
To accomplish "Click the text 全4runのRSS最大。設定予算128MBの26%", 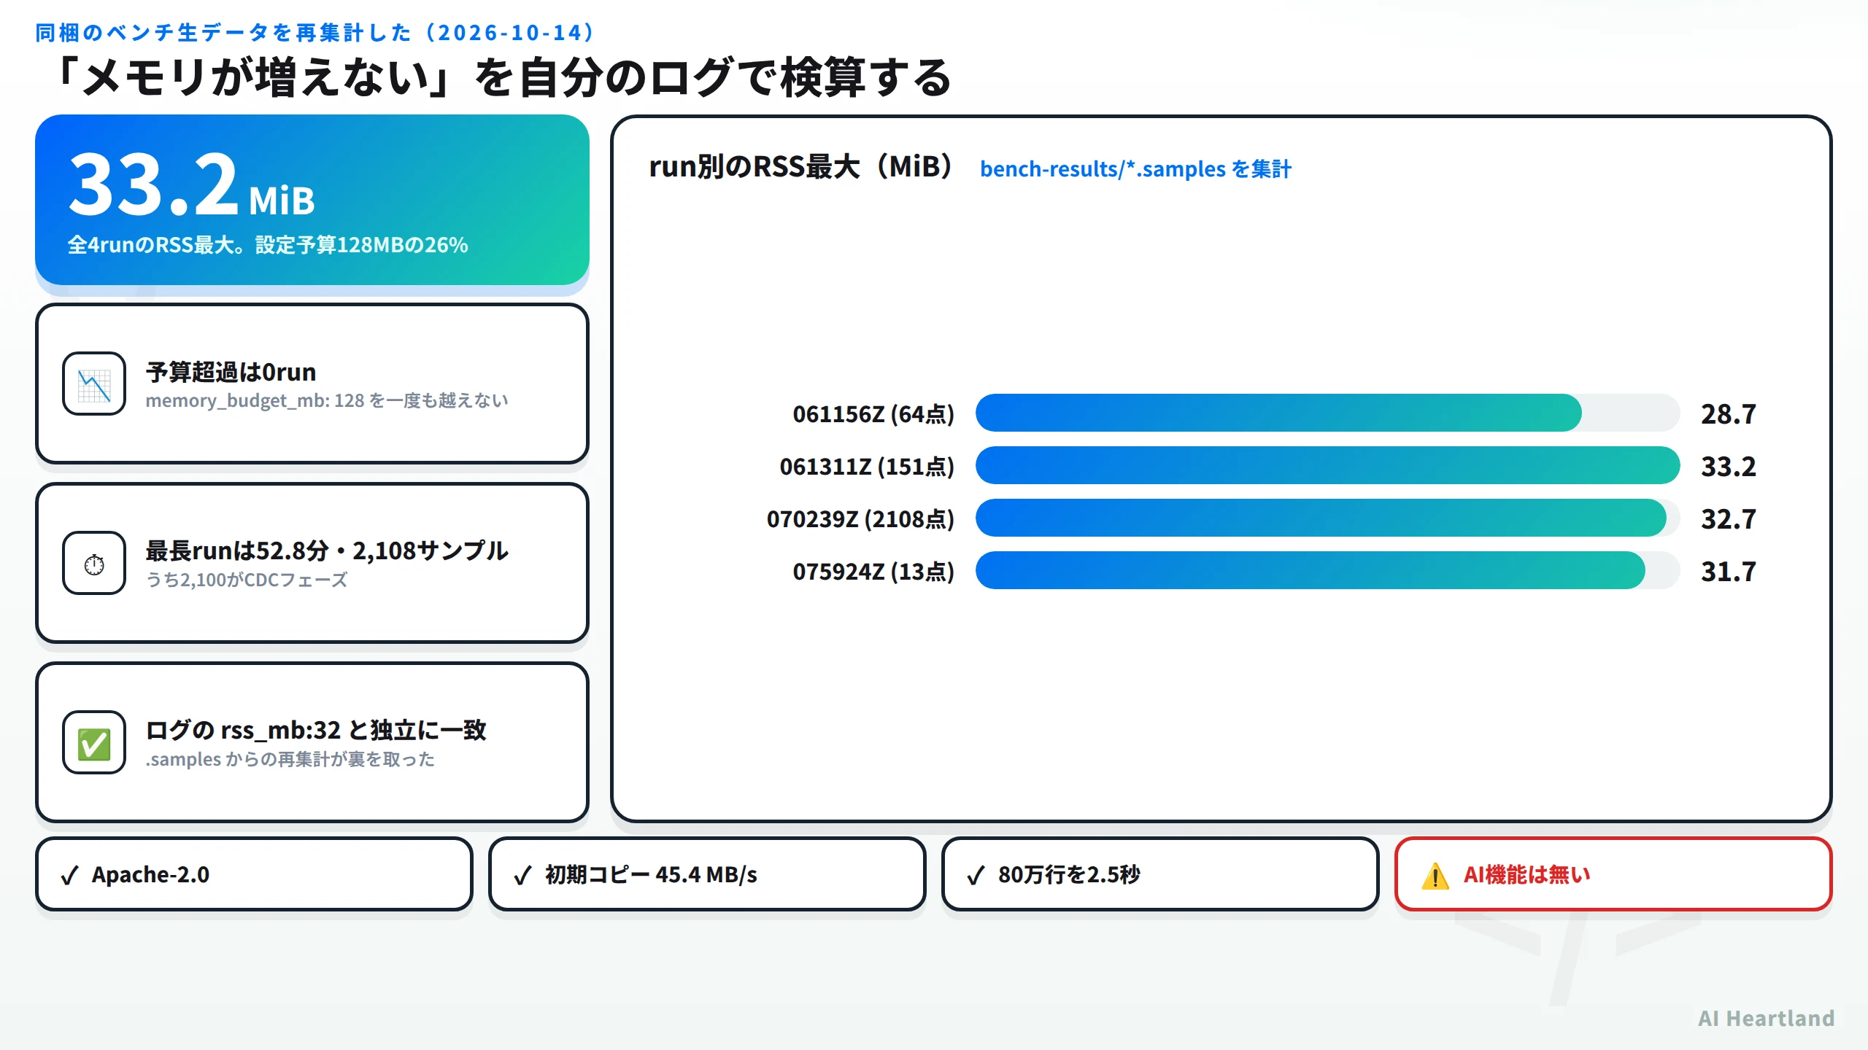I will coord(268,245).
